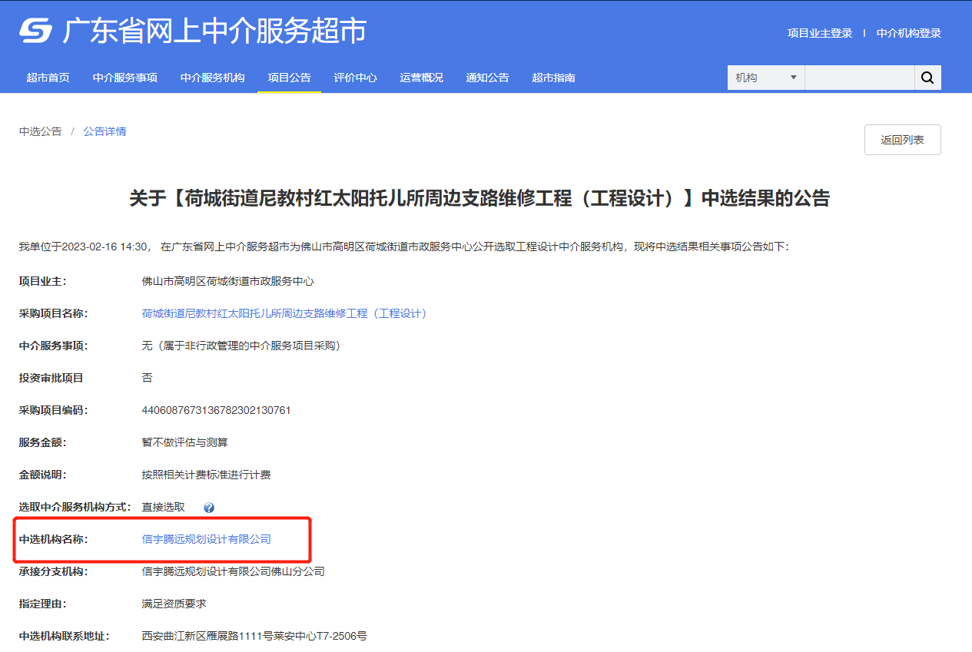Click the 返回列表 button
This screenshot has height=652, width=972.
(x=902, y=139)
